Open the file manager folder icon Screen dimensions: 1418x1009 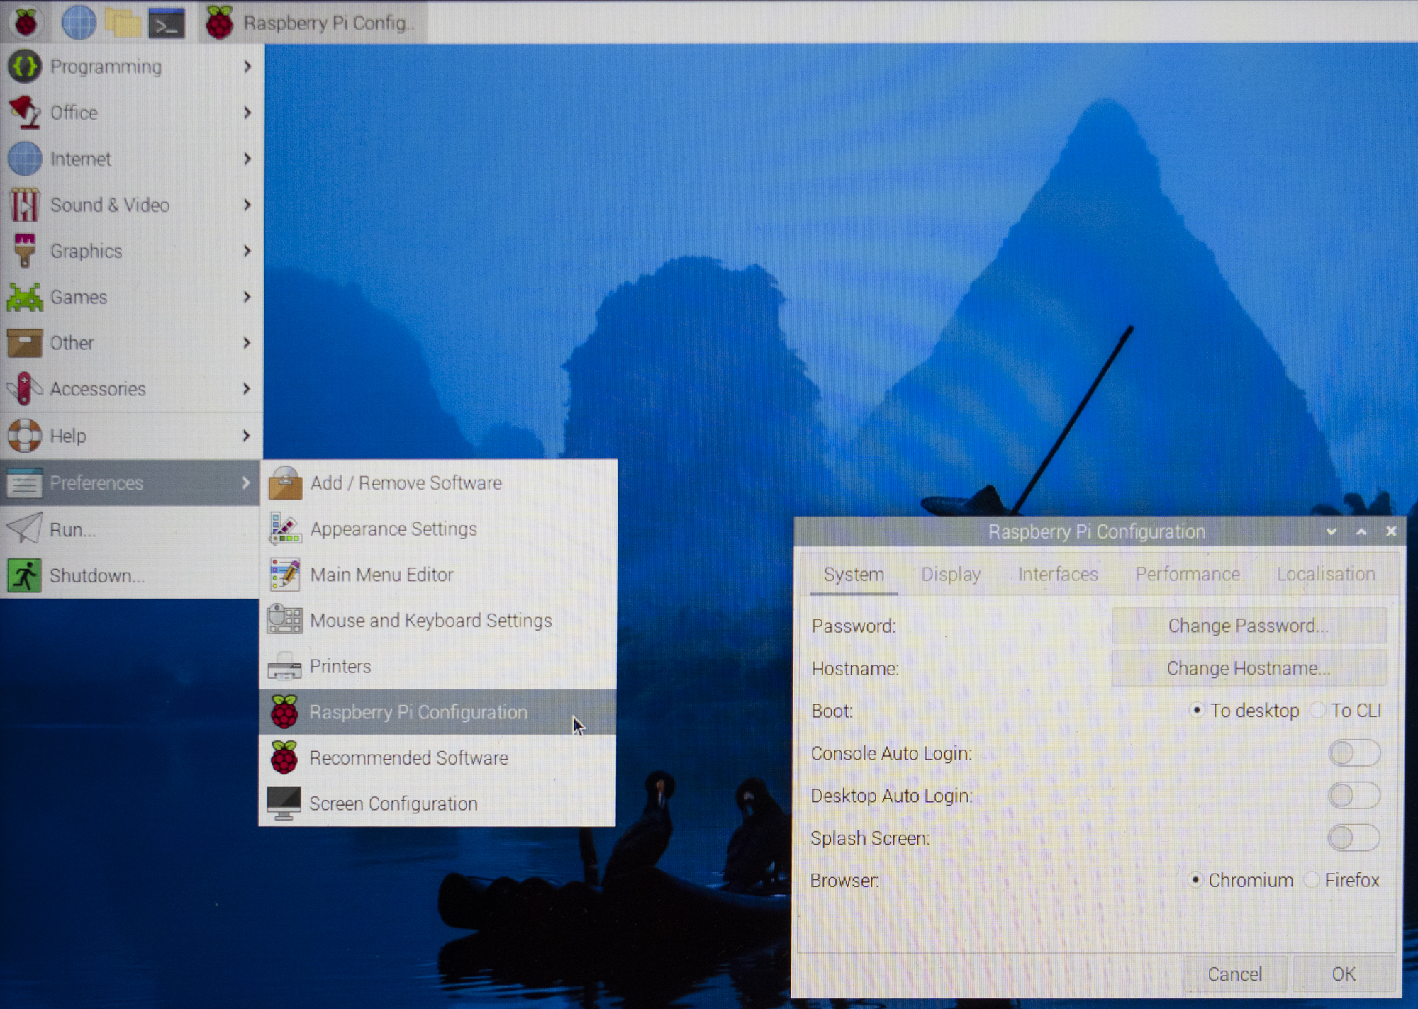coord(123,23)
